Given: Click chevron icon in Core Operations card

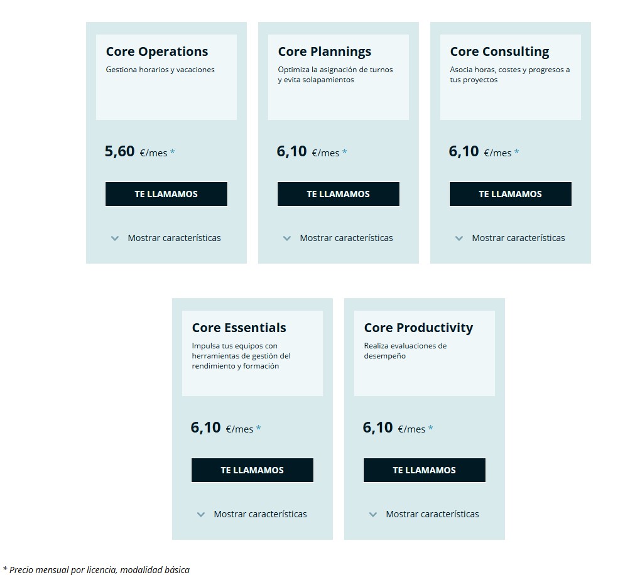Looking at the screenshot, I should point(115,239).
